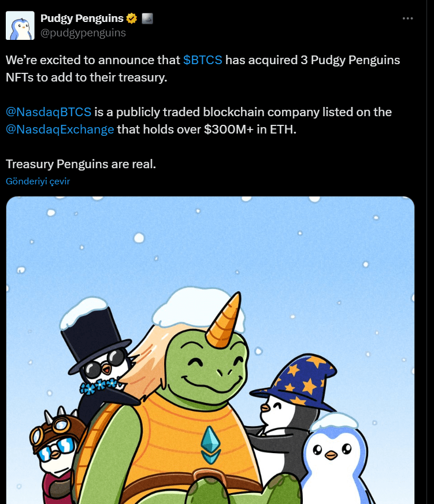The width and height of the screenshot is (434, 504).
Task: Open the $BTCS cashtag link
Action: click(202, 60)
